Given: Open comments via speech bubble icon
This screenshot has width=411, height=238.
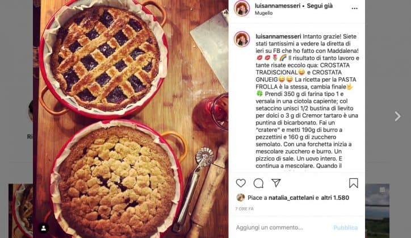Looking at the screenshot, I should coord(258,183).
